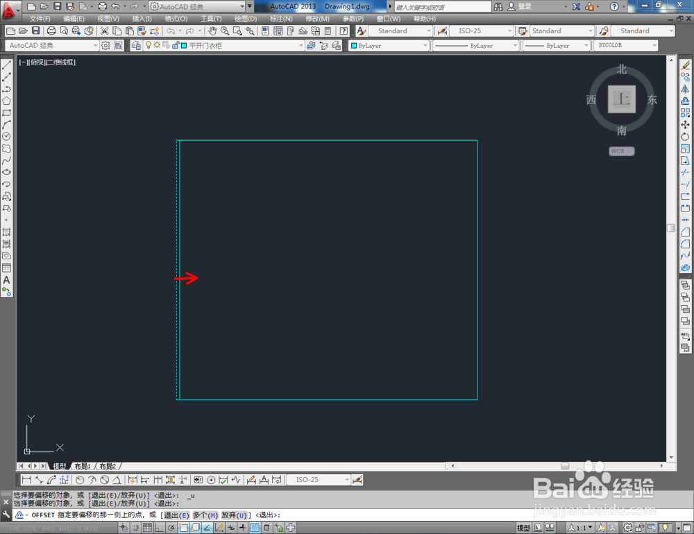Toggle Infer Constraints in status bar
694x534 pixels.
[x=124, y=527]
